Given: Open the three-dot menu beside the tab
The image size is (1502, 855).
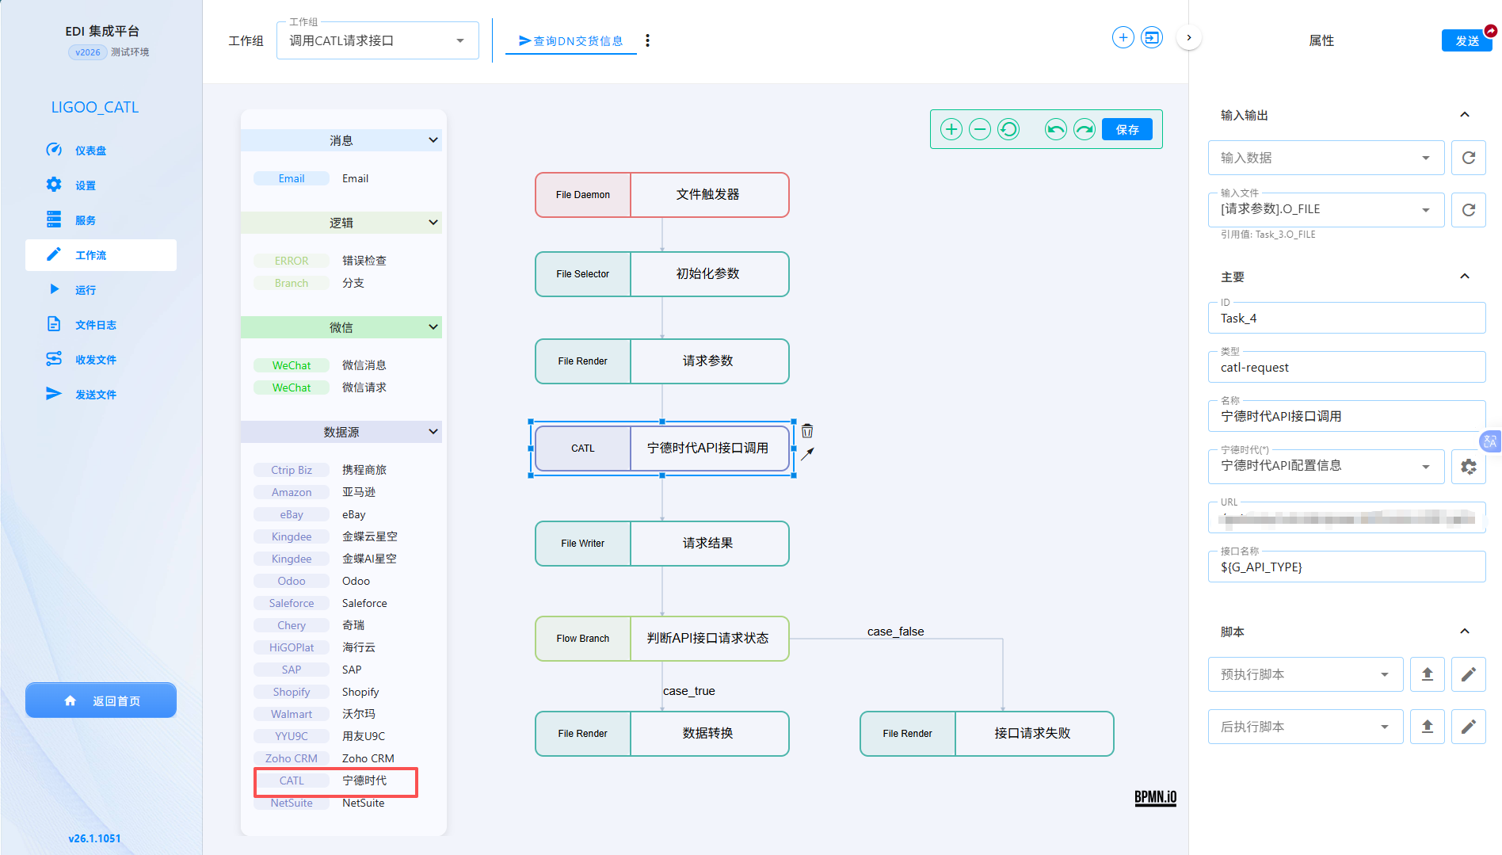Looking at the screenshot, I should coord(647,40).
